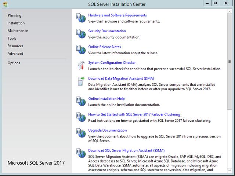Image resolution: width=235 pixels, height=176 pixels.
Task: Click the SSMA download globe icon
Action: point(81,153)
